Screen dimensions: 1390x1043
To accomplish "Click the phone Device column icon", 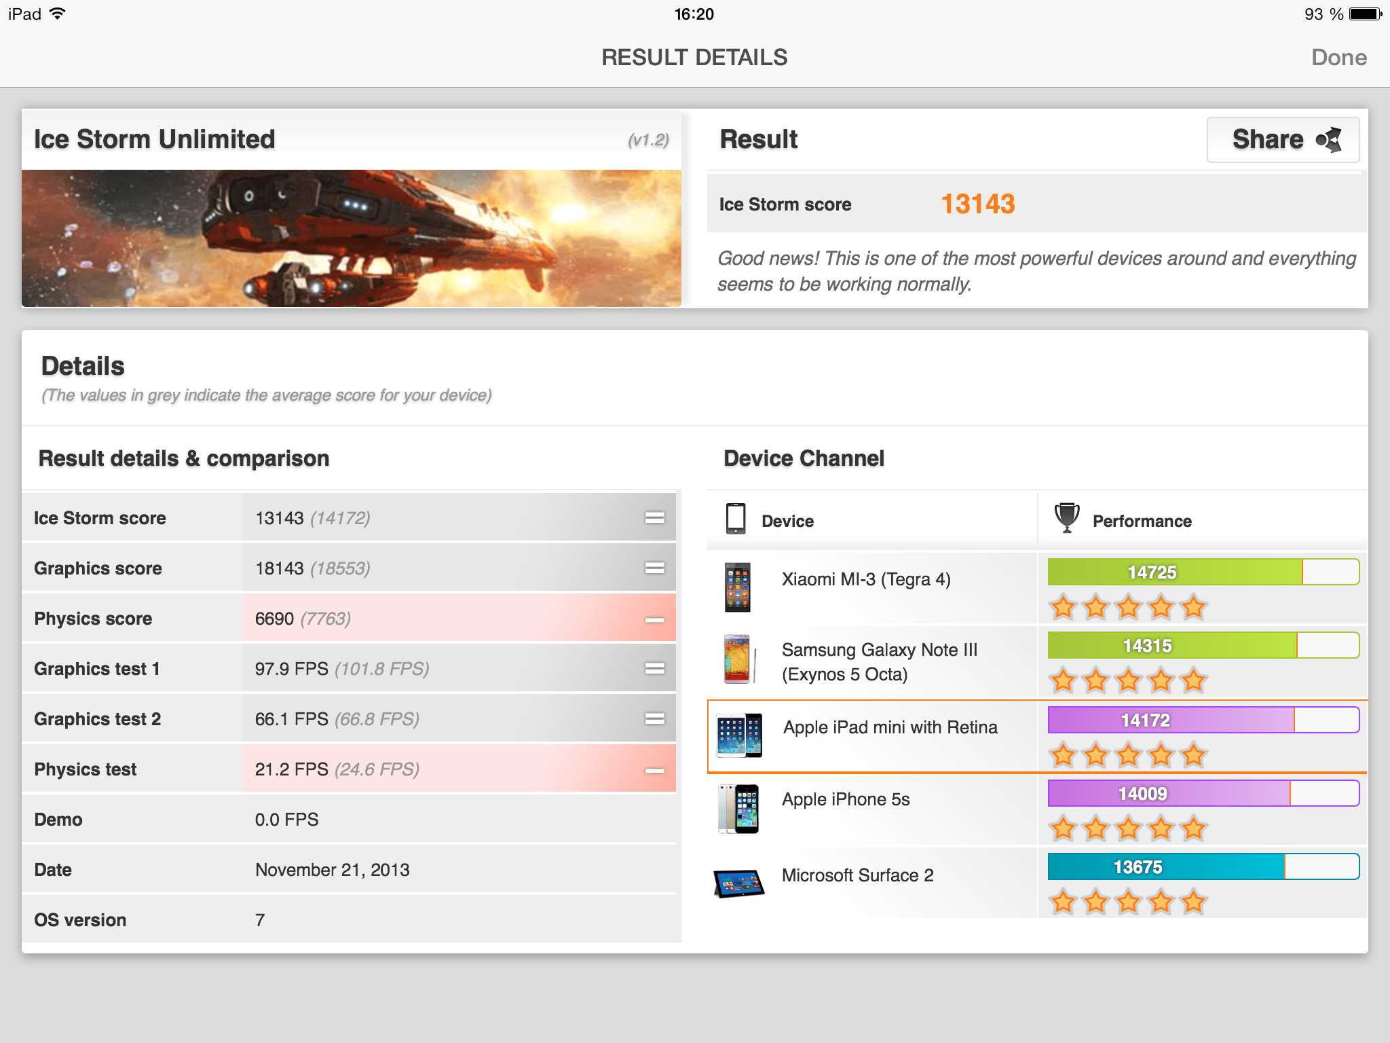I will tap(735, 519).
